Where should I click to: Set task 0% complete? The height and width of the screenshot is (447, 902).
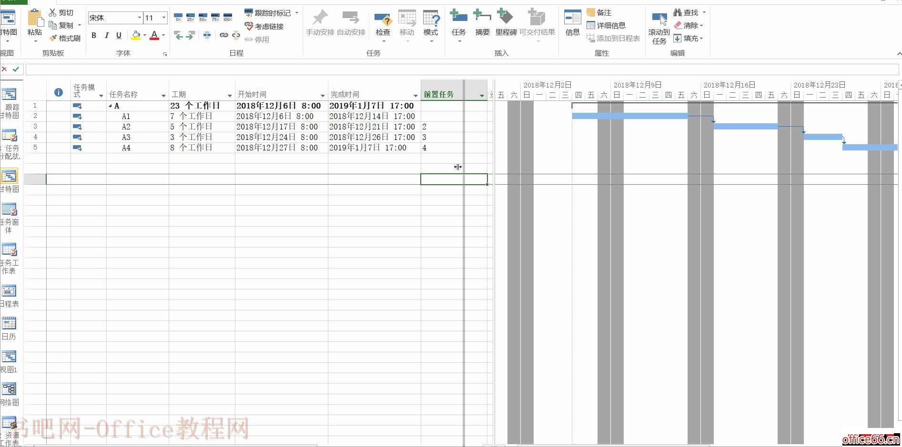click(178, 17)
